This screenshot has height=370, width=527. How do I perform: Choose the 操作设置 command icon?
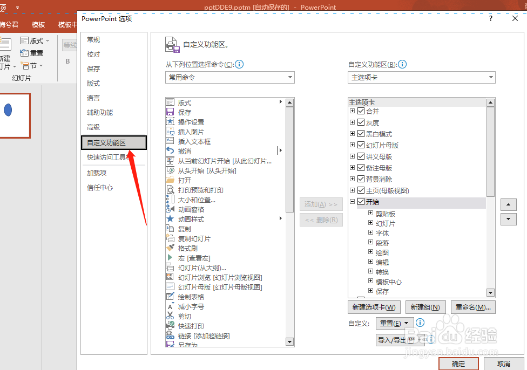pos(170,121)
